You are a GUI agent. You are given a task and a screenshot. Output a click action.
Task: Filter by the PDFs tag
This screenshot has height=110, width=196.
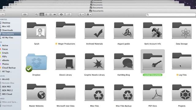coord(5,57)
